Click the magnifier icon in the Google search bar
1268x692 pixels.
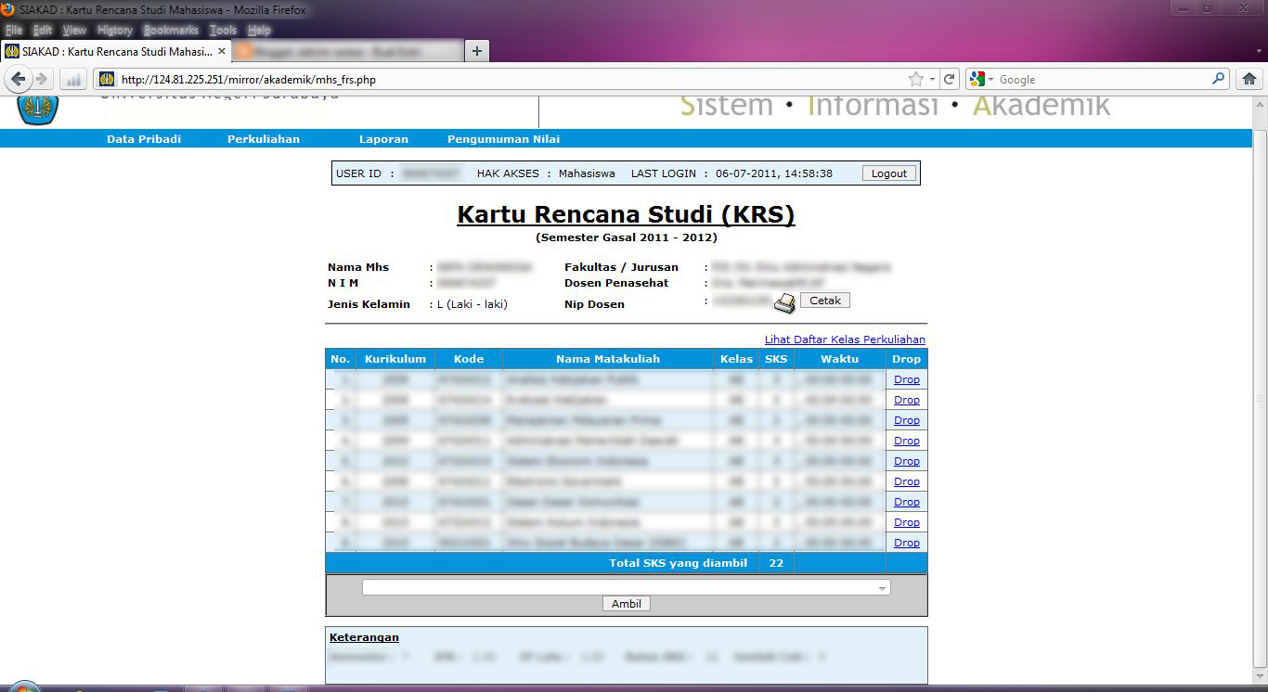tap(1217, 79)
